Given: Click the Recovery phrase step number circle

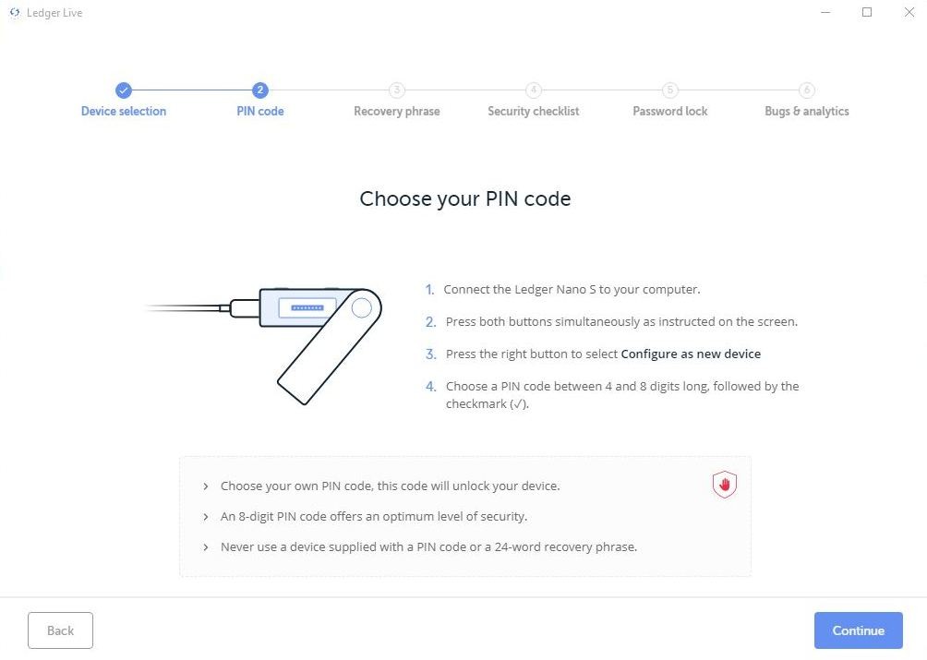Looking at the screenshot, I should 397,90.
